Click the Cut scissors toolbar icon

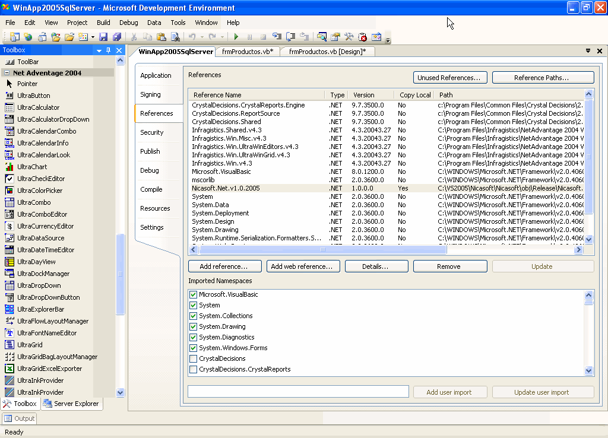(135, 37)
